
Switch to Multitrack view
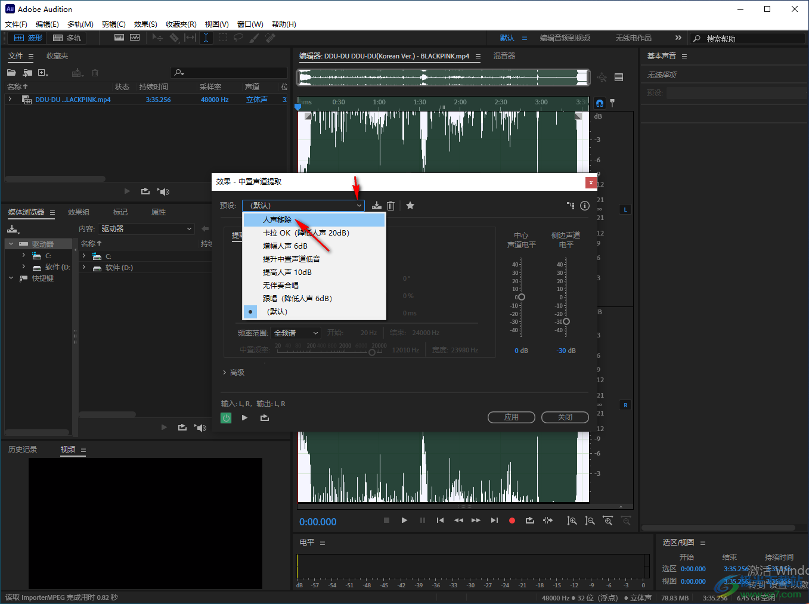tap(67, 38)
